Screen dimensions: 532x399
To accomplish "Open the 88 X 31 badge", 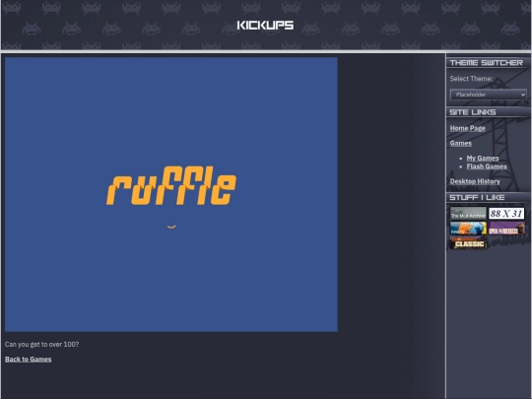I will point(506,214).
